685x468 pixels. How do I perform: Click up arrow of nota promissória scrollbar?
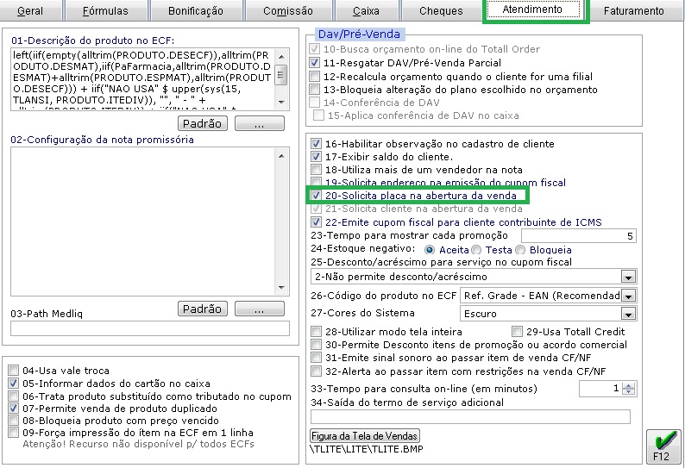pyautogui.click(x=282, y=155)
